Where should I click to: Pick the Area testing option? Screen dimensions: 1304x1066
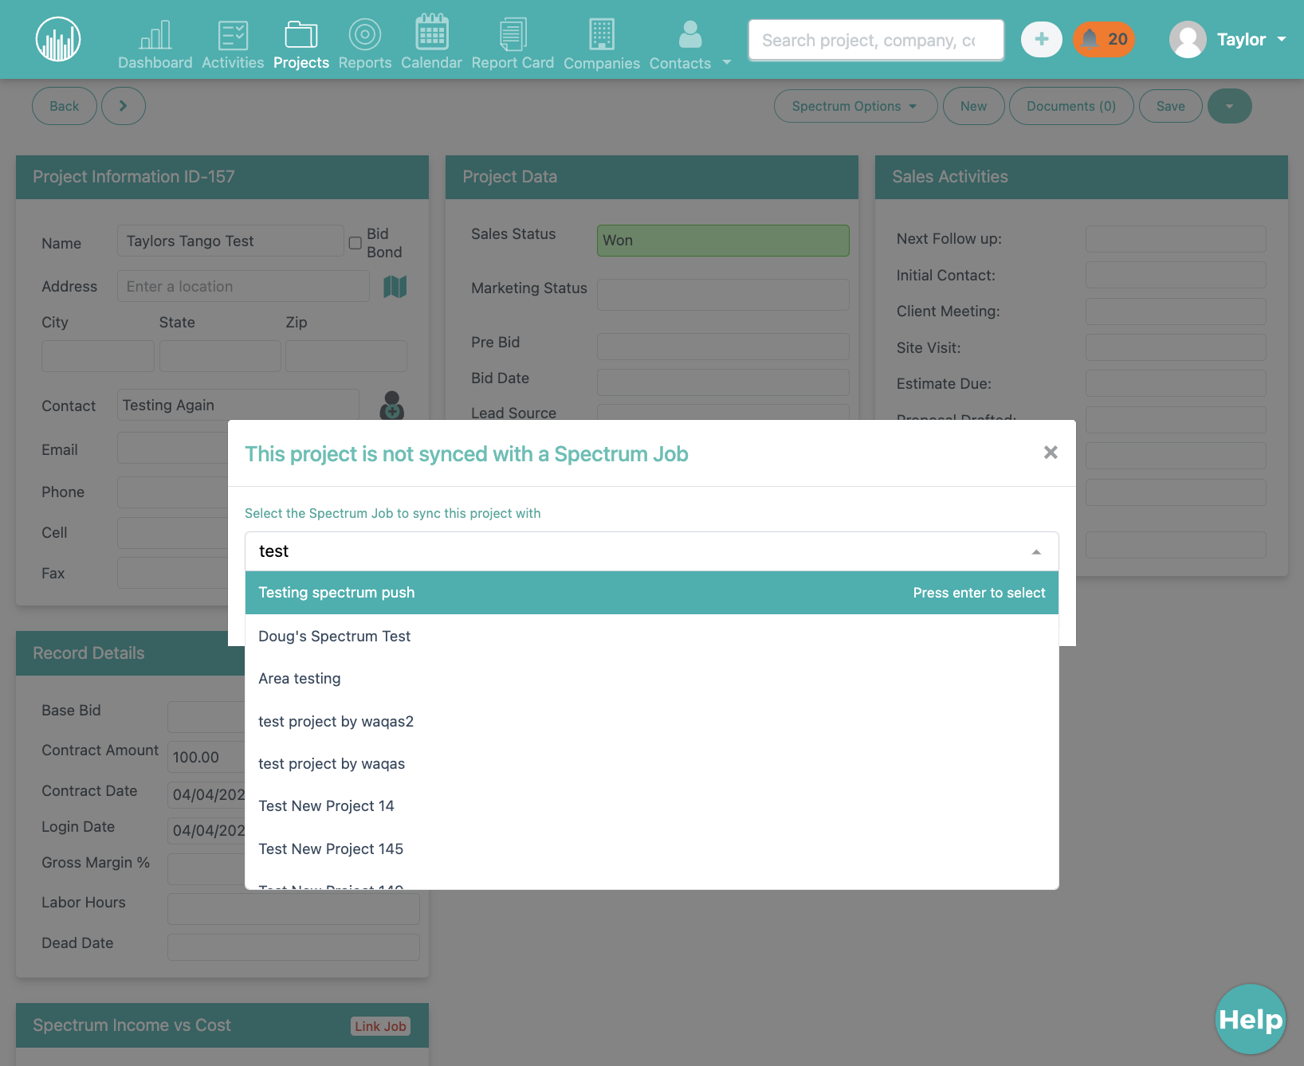coord(652,679)
